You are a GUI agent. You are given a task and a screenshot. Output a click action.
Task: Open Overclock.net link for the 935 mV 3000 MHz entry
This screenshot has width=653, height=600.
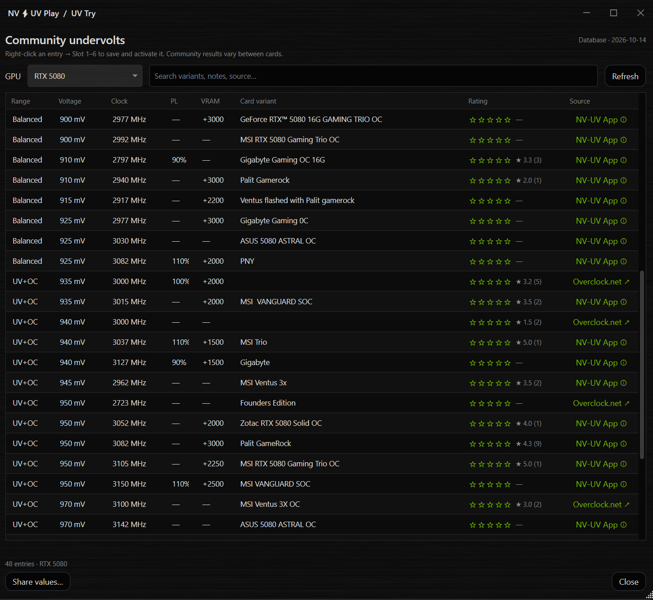[x=601, y=281]
